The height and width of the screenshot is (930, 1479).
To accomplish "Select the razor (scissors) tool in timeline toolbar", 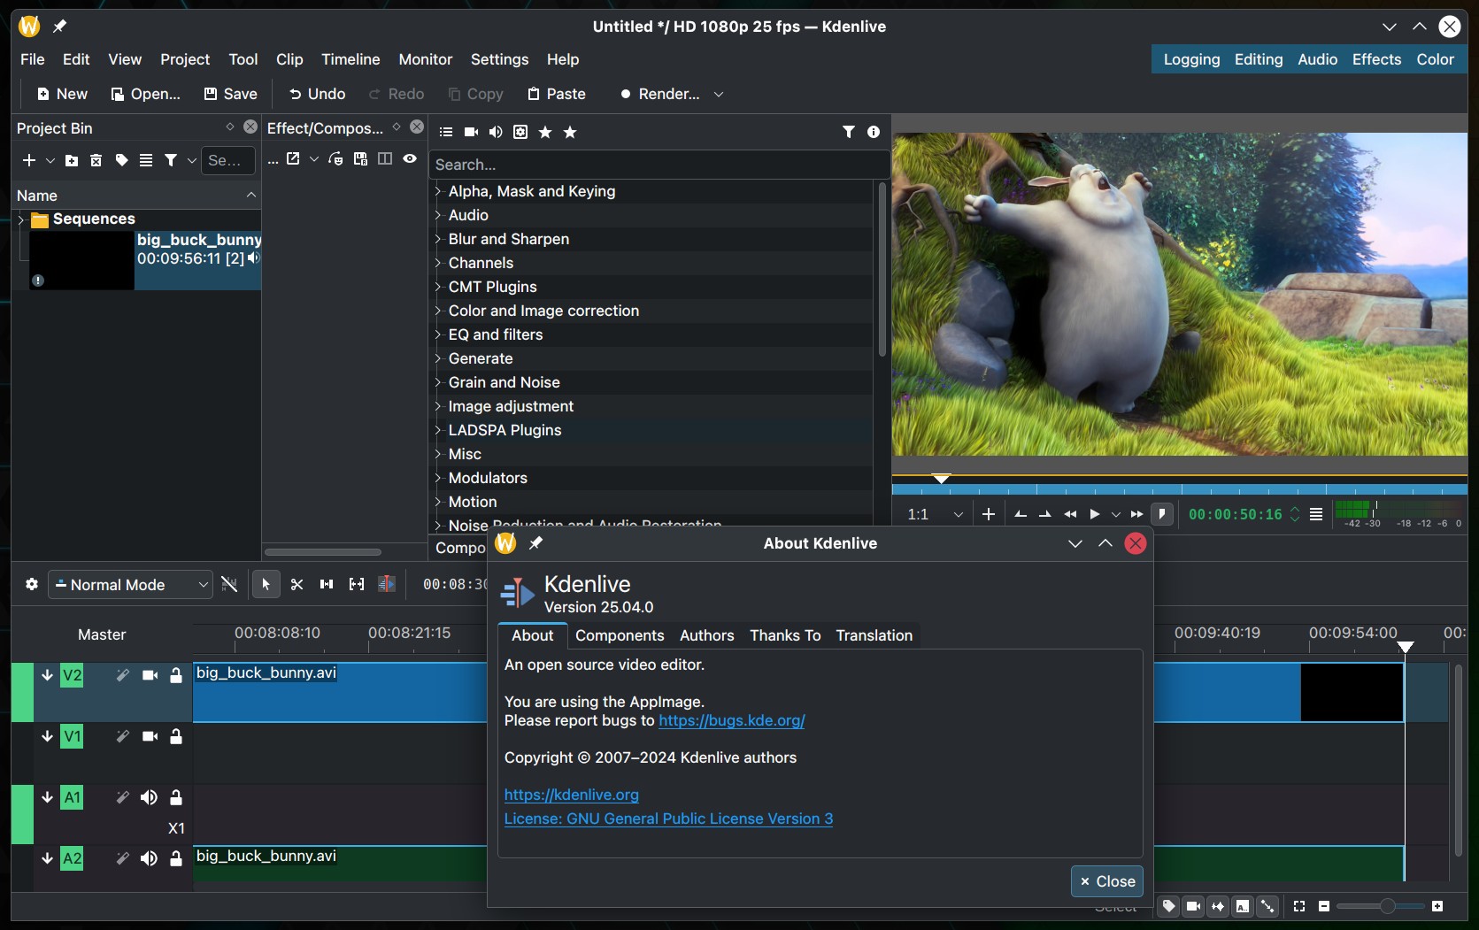I will (297, 584).
